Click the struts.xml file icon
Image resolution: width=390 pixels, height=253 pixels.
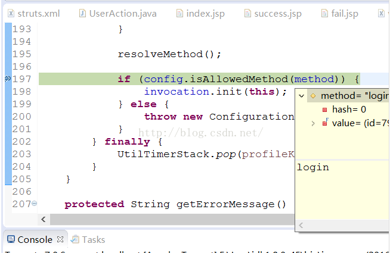pos(11,14)
